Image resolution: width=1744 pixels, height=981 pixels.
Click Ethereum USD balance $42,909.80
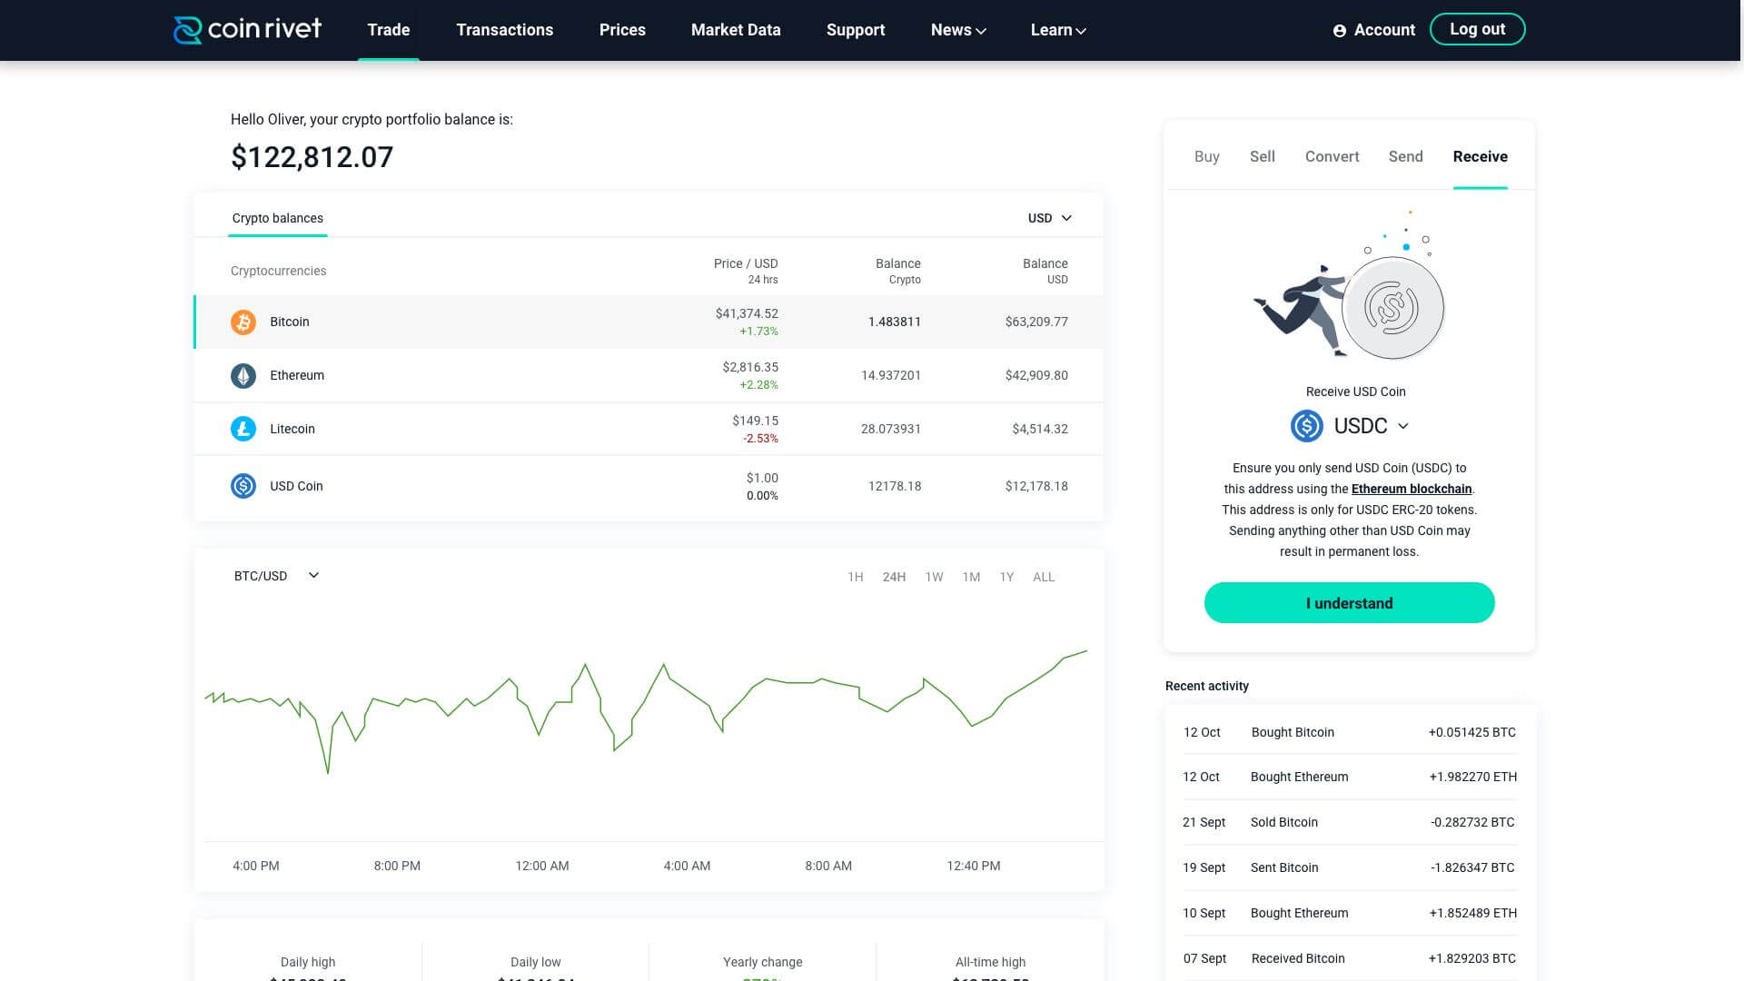(1036, 375)
